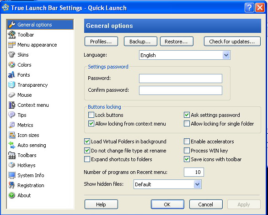Image resolution: width=268 pixels, height=215 pixels.
Task: Click the Profiles... button
Action: tap(101, 42)
